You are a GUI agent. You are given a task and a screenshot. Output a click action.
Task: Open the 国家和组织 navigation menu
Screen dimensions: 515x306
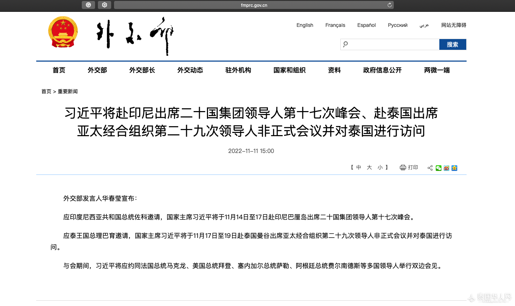(289, 70)
